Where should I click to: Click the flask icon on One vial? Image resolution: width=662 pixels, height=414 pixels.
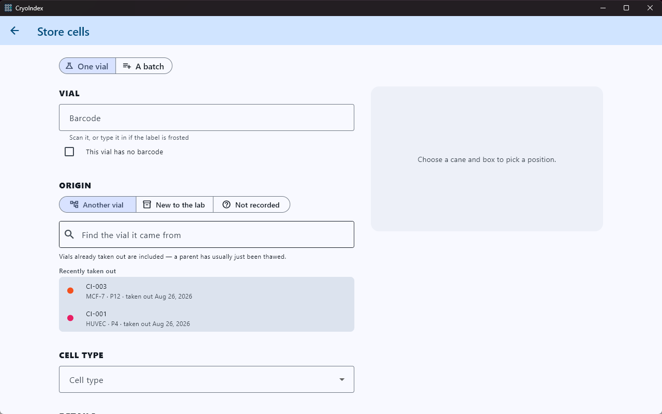pyautogui.click(x=69, y=66)
